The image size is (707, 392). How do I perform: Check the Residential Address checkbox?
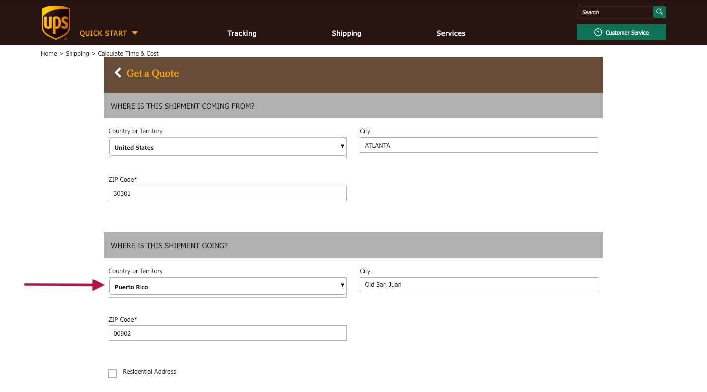click(x=112, y=374)
